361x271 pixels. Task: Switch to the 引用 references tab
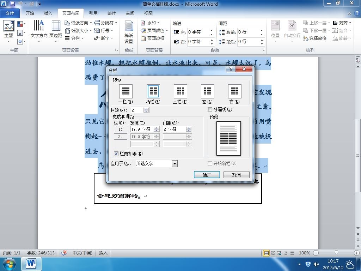(93, 13)
